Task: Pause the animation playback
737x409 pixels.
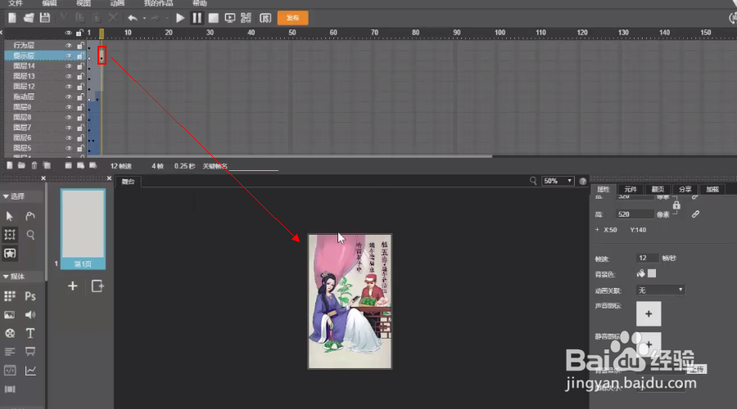Action: pos(197,18)
